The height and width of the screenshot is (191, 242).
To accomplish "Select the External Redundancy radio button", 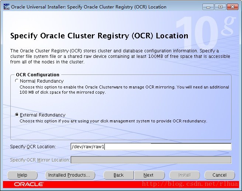I will (17, 115).
